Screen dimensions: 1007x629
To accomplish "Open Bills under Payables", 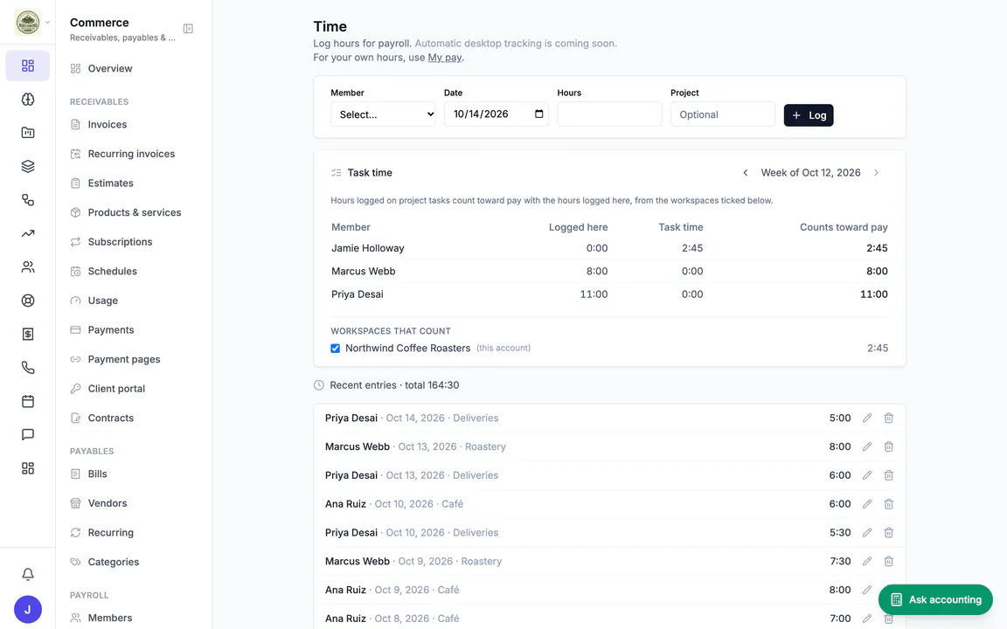I will coord(98,473).
